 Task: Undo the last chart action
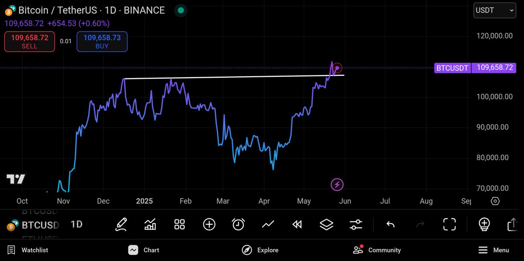coord(391,224)
